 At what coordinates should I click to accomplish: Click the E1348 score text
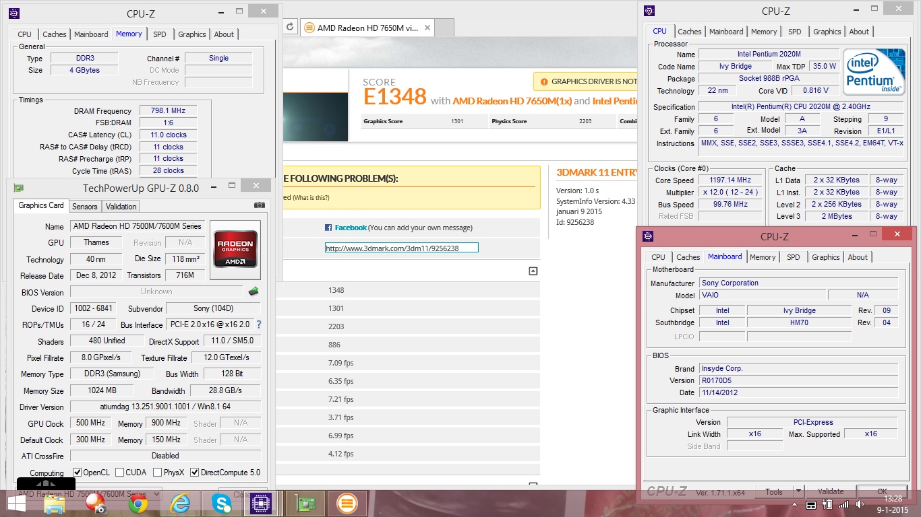tap(395, 97)
